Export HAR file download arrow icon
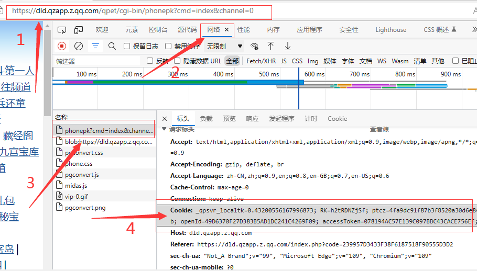 (x=287, y=46)
